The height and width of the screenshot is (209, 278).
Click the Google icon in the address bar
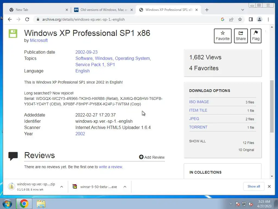(x=223, y=19)
